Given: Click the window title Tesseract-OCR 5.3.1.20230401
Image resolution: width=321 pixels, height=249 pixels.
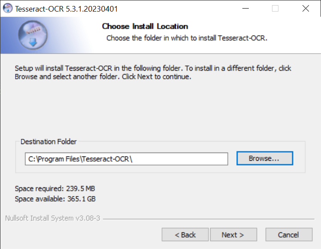Looking at the screenshot, I should click(x=66, y=9).
